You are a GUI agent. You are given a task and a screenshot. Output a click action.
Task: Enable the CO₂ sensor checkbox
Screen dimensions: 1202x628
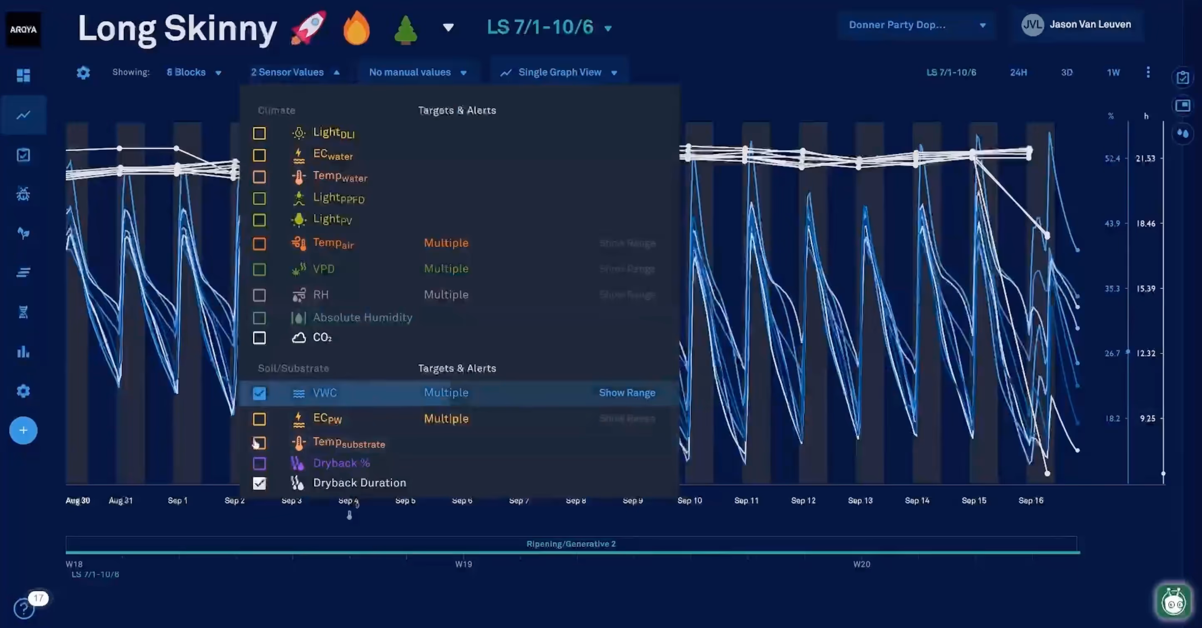point(260,337)
